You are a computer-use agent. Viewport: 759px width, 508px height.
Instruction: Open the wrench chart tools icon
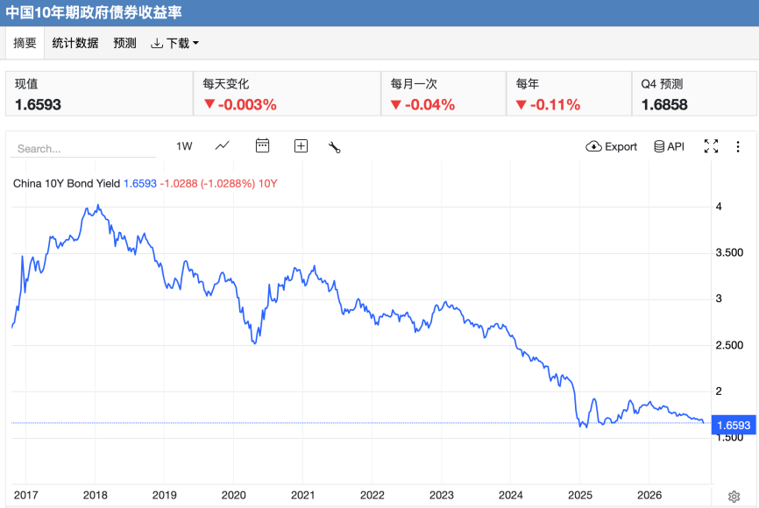pos(335,146)
